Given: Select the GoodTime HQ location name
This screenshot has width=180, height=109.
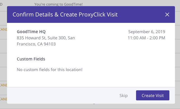Looking at the screenshot, I should 31,32.
